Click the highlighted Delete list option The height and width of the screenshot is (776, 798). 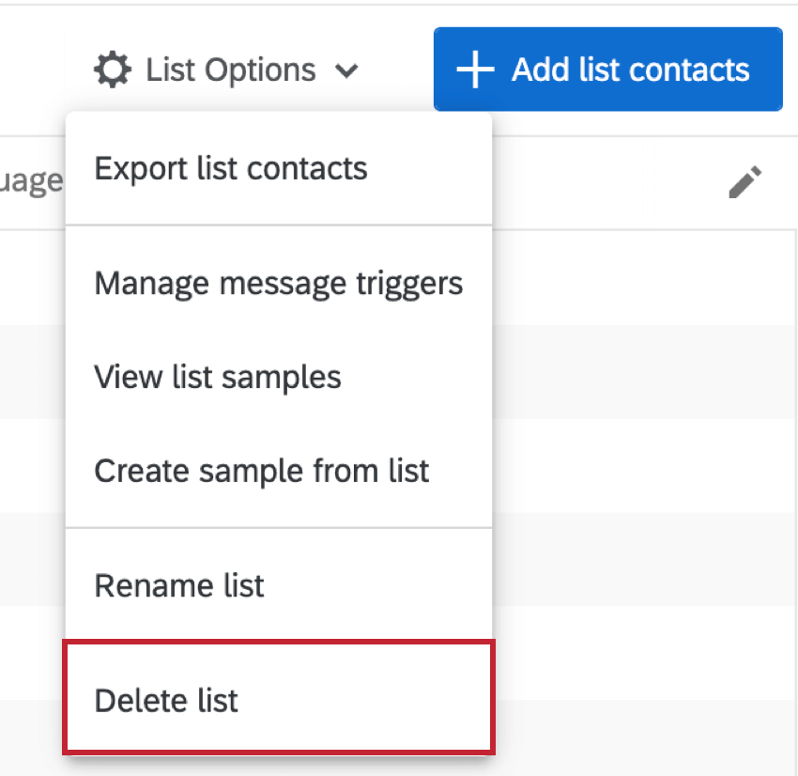point(279,698)
